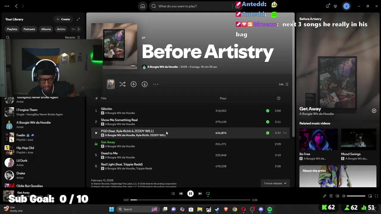
Task: Mute the volume speaker icon
Action: [344, 196]
